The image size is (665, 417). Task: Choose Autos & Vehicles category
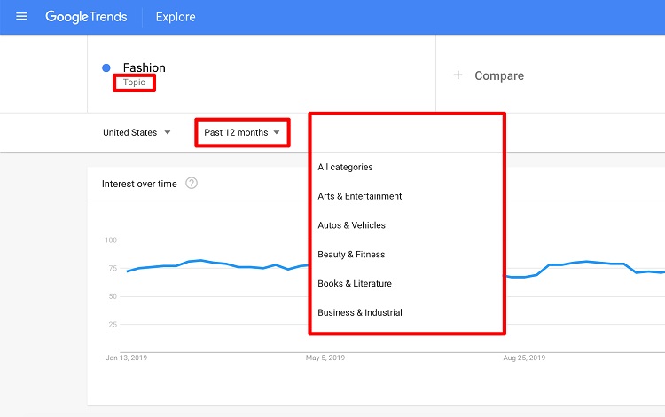[352, 225]
